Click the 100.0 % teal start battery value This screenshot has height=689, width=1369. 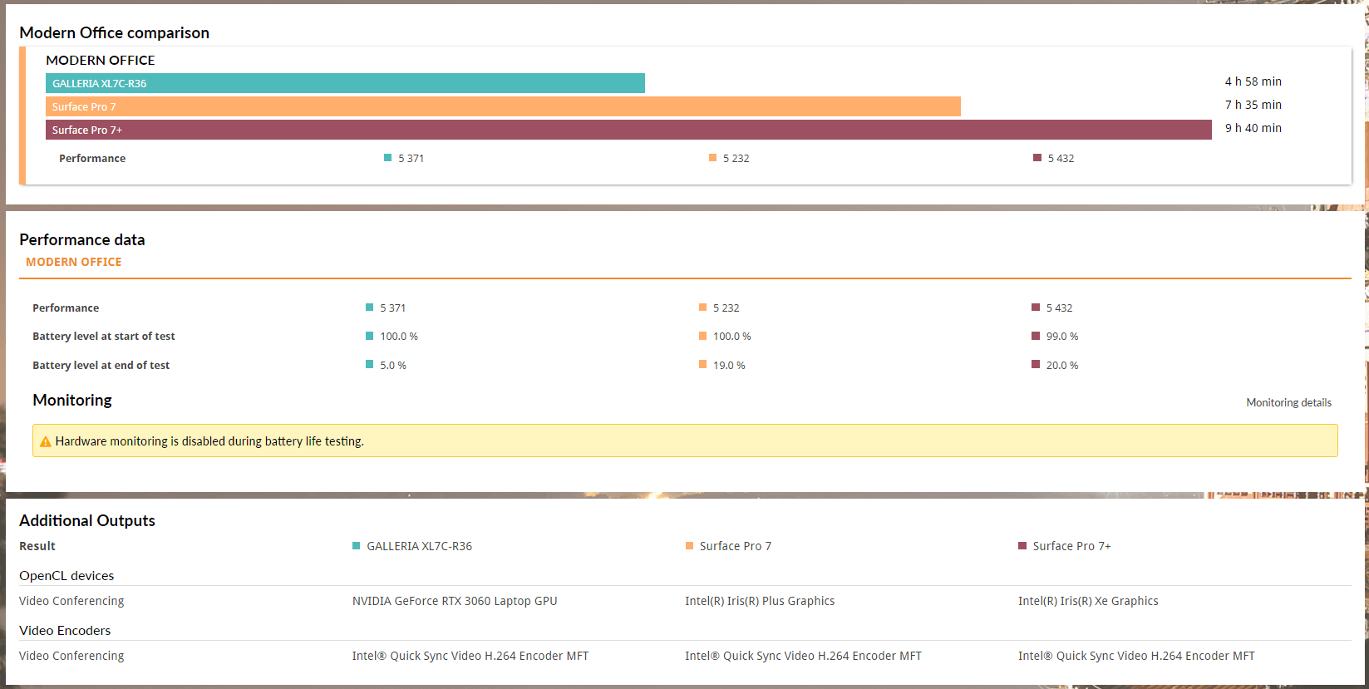point(399,337)
